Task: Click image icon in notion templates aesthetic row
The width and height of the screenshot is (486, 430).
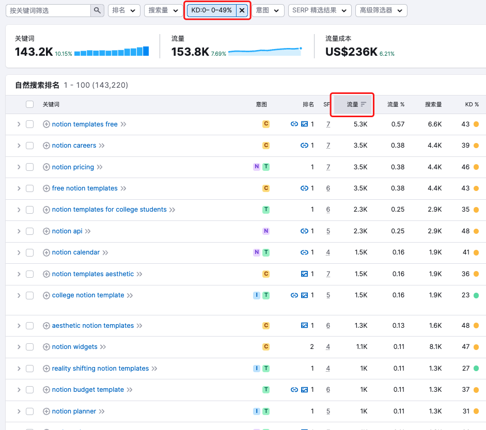Action: pyautogui.click(x=305, y=274)
